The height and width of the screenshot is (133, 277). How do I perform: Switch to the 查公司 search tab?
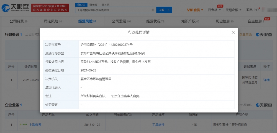pyautogui.click(x=81, y=5)
